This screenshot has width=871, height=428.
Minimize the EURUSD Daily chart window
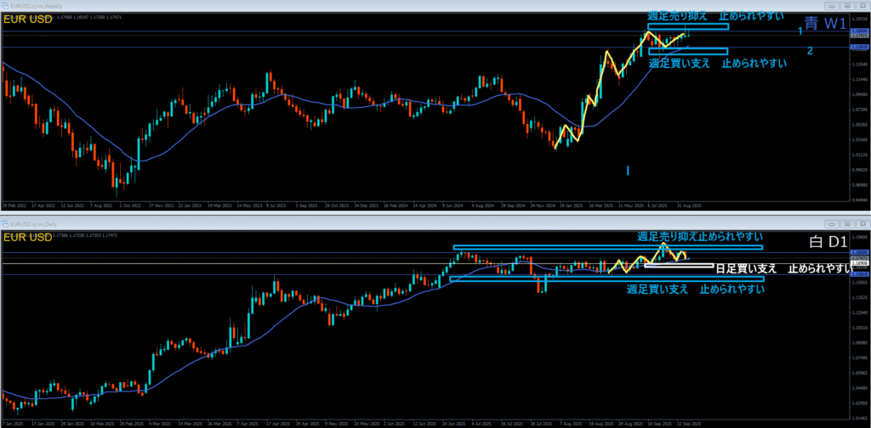pyautogui.click(x=833, y=223)
